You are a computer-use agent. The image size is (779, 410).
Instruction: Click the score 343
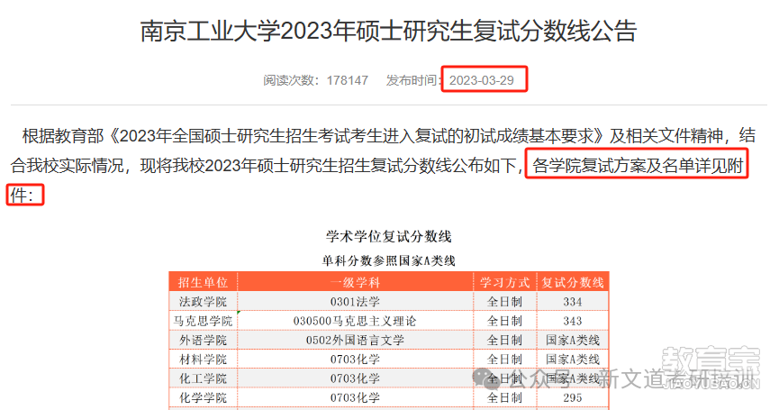tap(573, 321)
